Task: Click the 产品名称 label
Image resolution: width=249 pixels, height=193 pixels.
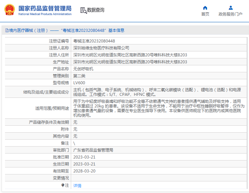Action: (61, 69)
